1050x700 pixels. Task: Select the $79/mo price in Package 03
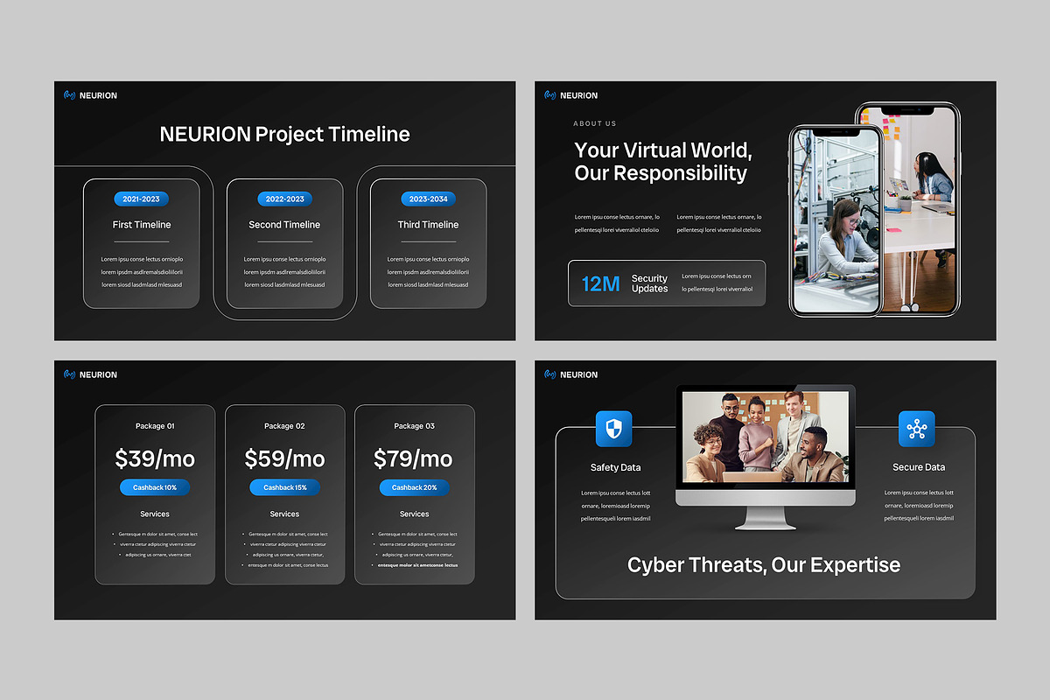pos(414,458)
